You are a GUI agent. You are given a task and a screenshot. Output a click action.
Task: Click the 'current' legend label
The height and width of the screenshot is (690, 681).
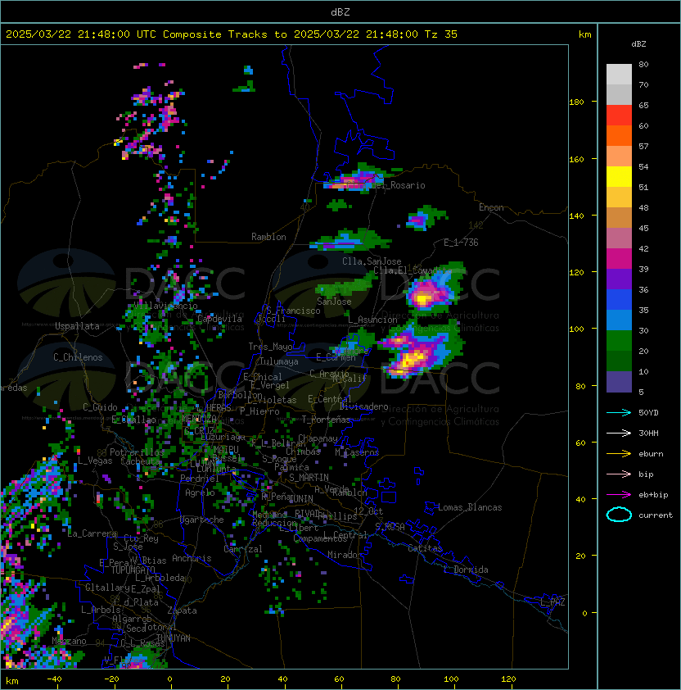pos(656,515)
